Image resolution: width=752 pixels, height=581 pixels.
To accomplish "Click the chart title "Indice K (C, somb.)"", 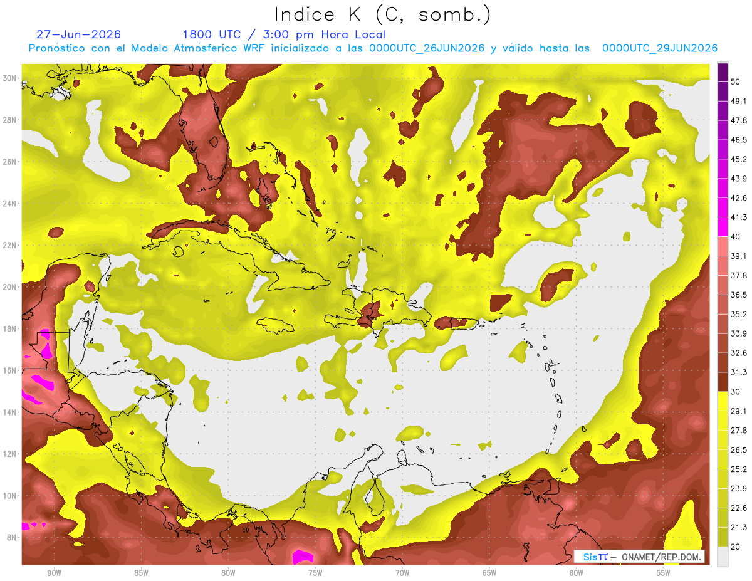I will point(382,14).
